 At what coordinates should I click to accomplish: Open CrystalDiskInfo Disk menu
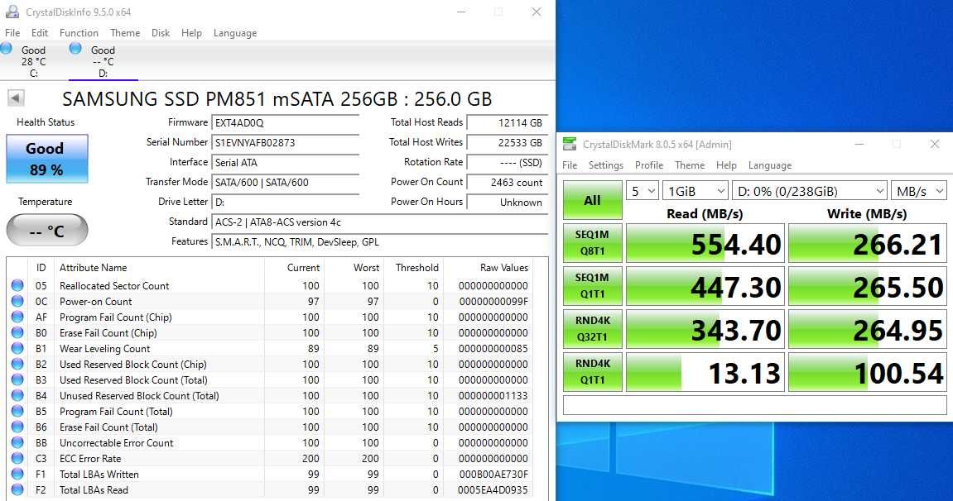[x=161, y=33]
